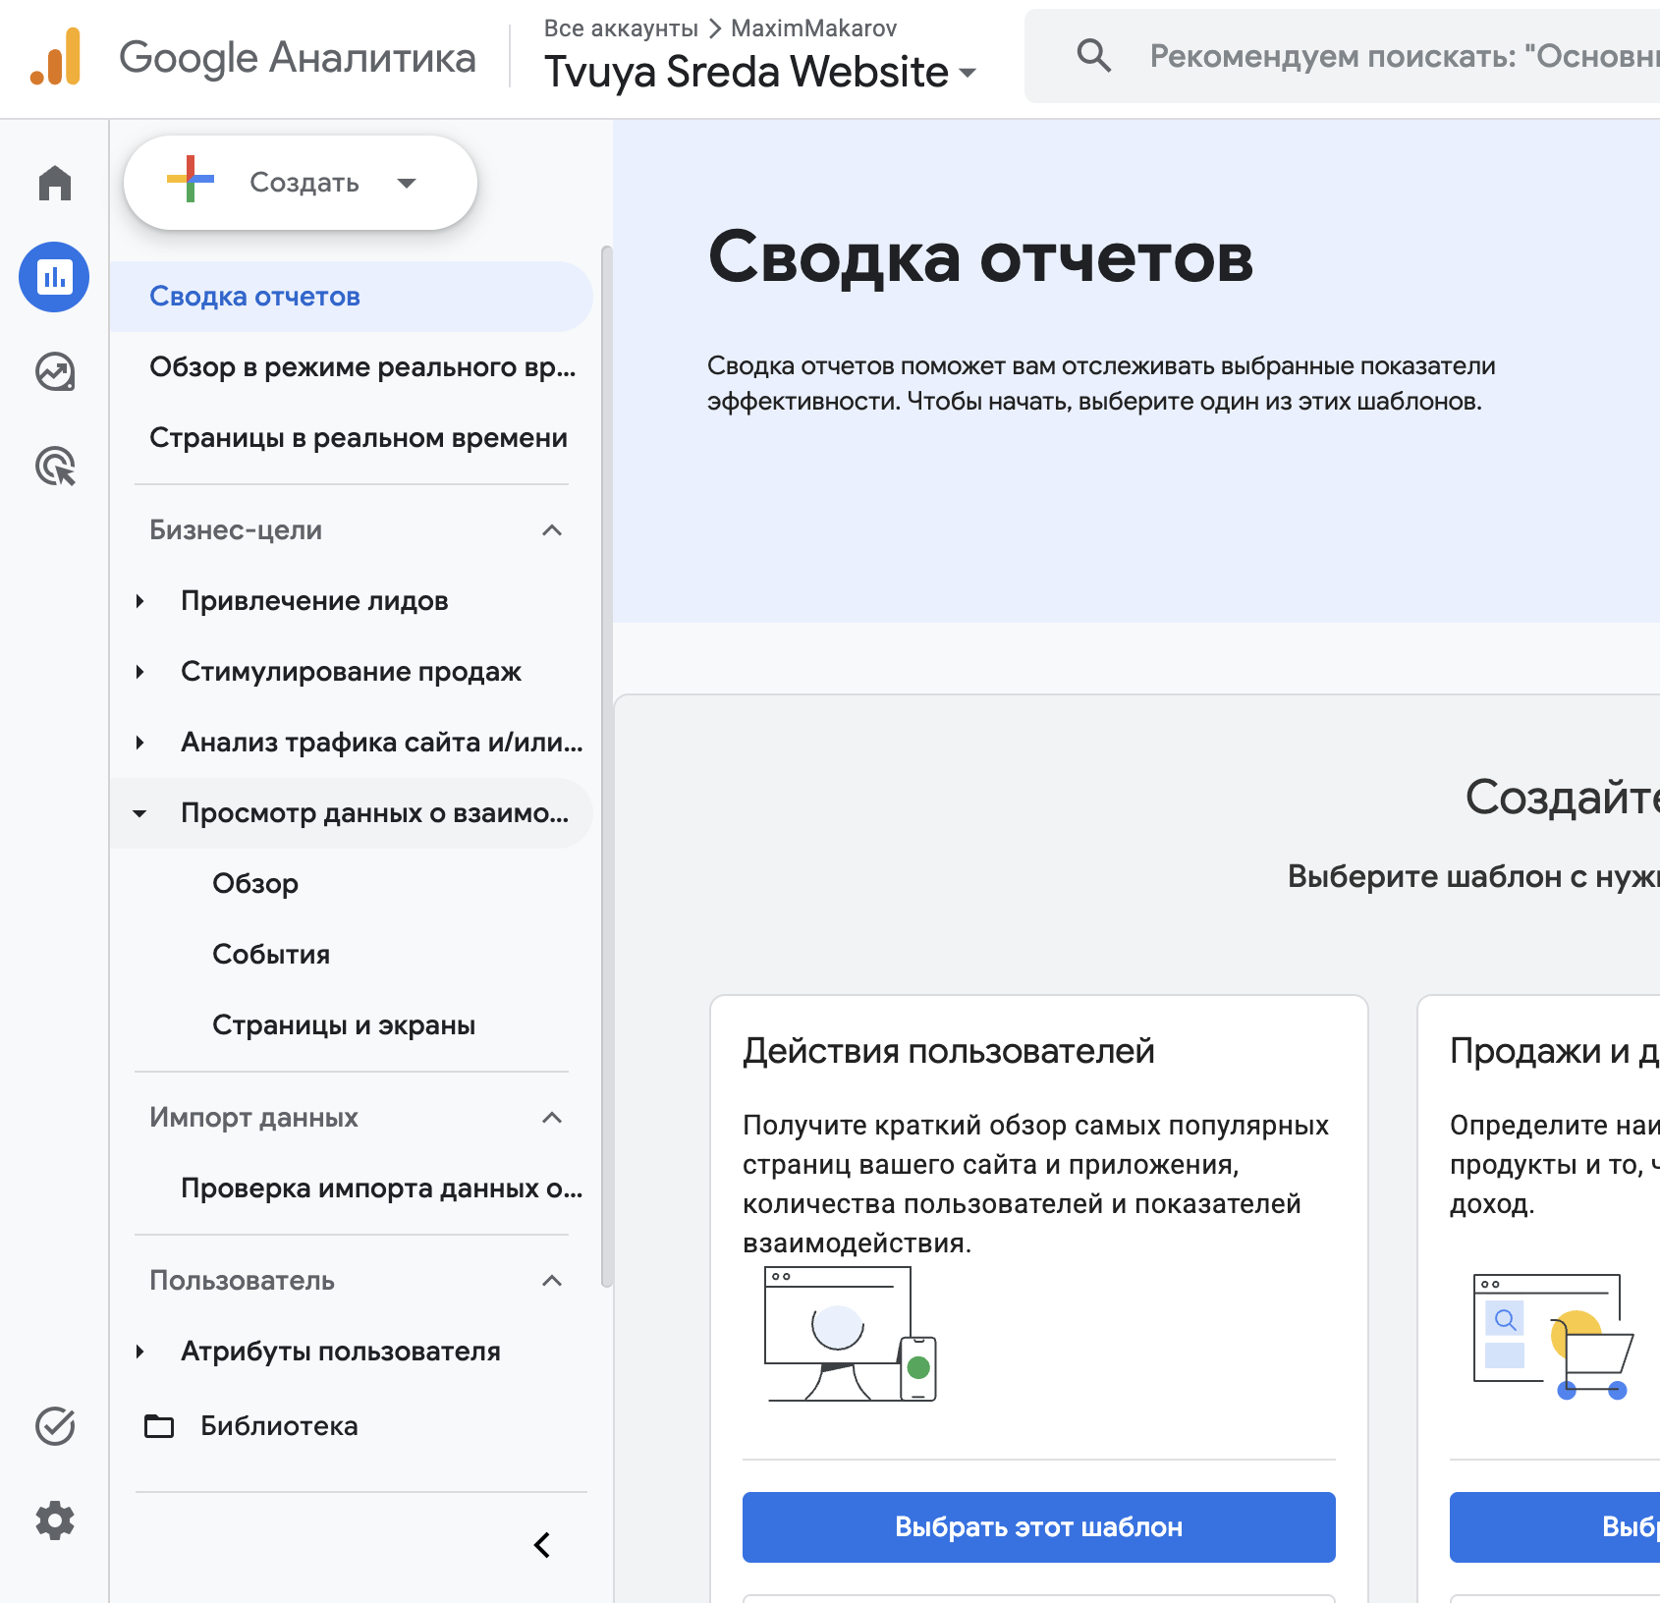Click the Библиотека folder icon
The image size is (1660, 1603).
(x=159, y=1426)
